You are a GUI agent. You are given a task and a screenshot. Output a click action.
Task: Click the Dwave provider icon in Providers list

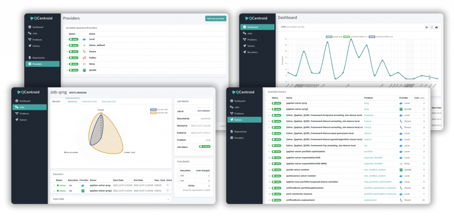pyautogui.click(x=84, y=51)
